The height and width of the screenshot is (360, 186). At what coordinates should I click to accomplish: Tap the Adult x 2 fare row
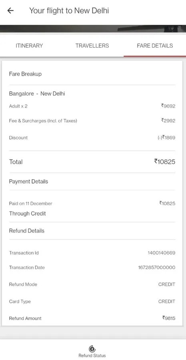click(92, 106)
